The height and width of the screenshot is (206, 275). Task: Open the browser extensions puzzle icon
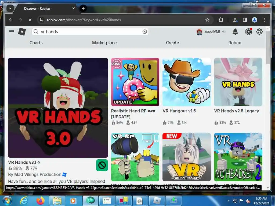point(221,20)
